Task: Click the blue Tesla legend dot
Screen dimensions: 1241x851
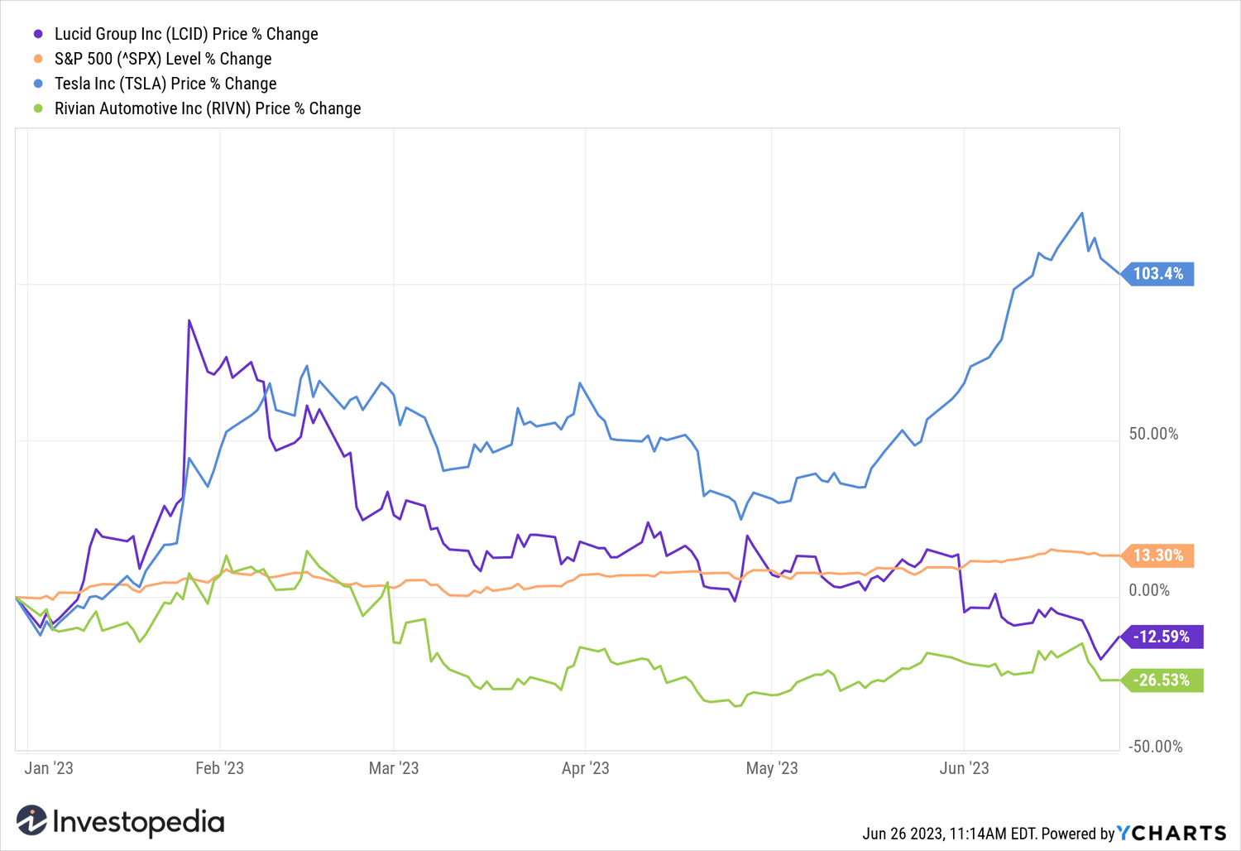Action: 38,84
